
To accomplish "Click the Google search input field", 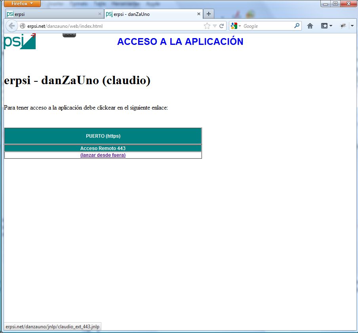I will coord(268,26).
